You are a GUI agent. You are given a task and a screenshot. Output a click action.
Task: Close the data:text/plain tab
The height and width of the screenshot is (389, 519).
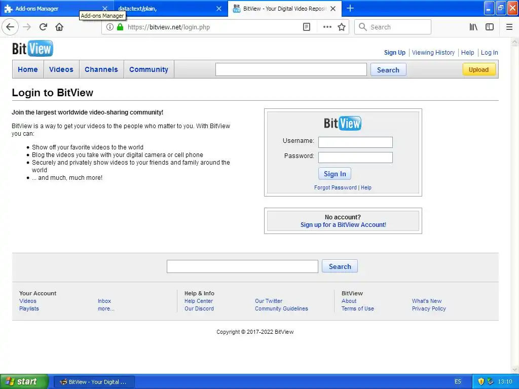pyautogui.click(x=219, y=9)
